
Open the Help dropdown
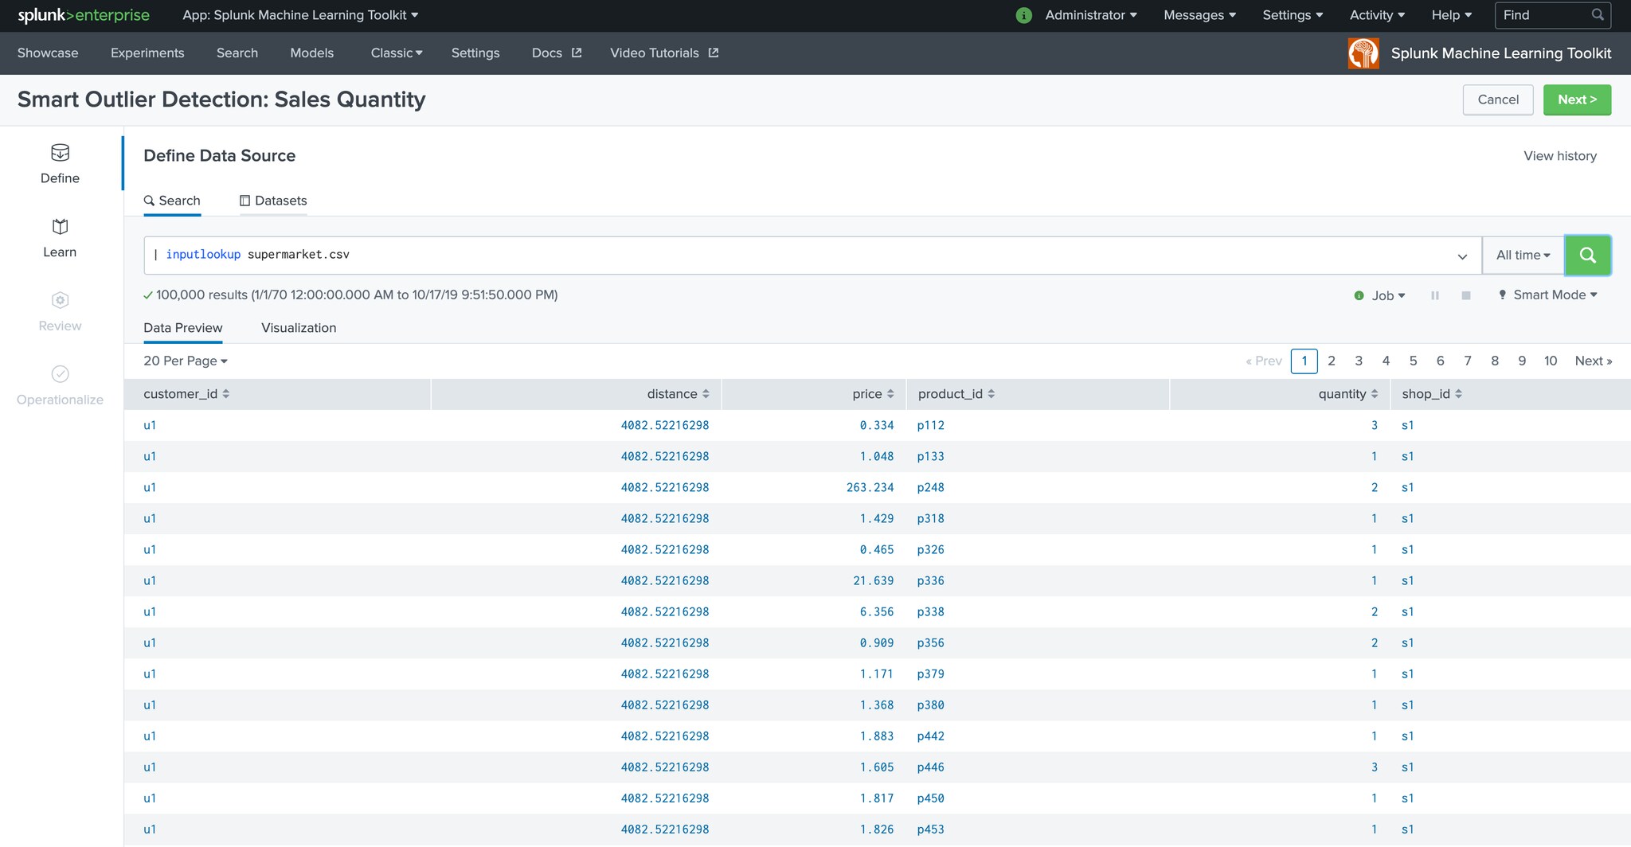pos(1451,15)
